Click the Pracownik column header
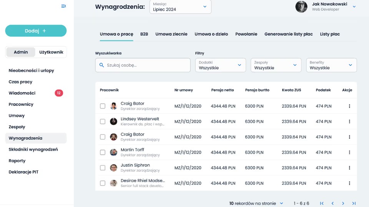Screen dimensions: 369x207 (109, 90)
